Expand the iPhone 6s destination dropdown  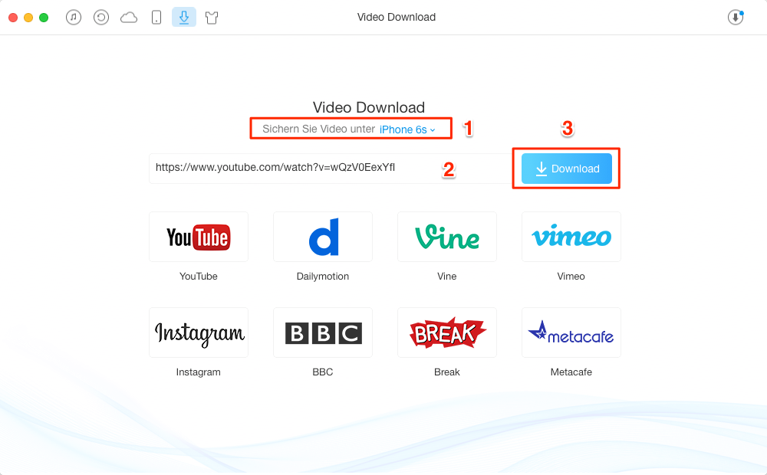point(407,129)
